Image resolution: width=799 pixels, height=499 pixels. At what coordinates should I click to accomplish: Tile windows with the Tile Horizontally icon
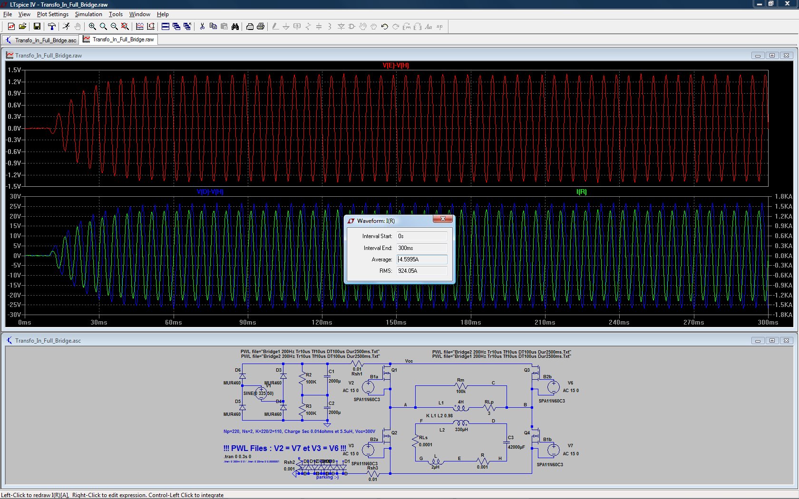[x=166, y=27]
